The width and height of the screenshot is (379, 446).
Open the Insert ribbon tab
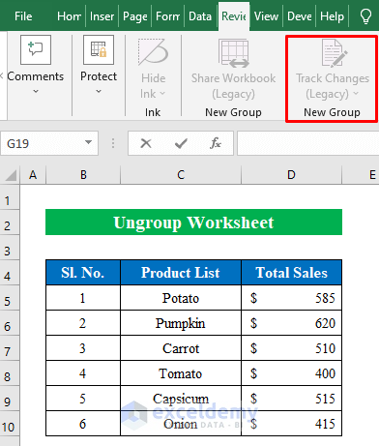pyautogui.click(x=102, y=16)
